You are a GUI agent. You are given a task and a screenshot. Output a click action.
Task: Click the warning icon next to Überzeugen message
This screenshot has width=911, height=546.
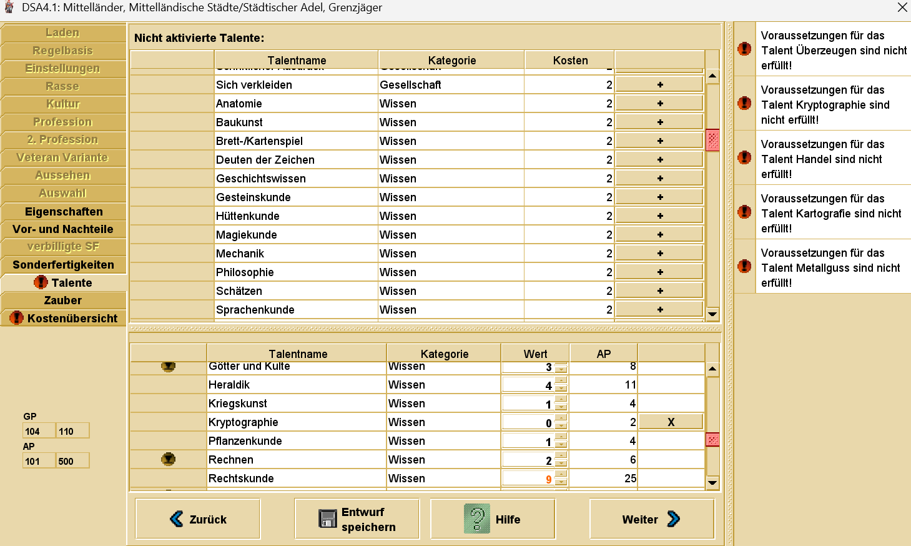click(x=744, y=49)
